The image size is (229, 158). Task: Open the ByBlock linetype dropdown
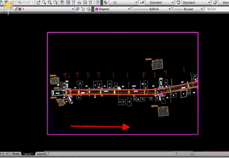coord(152,9)
